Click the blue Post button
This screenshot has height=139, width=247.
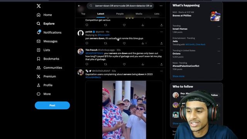[52, 105]
